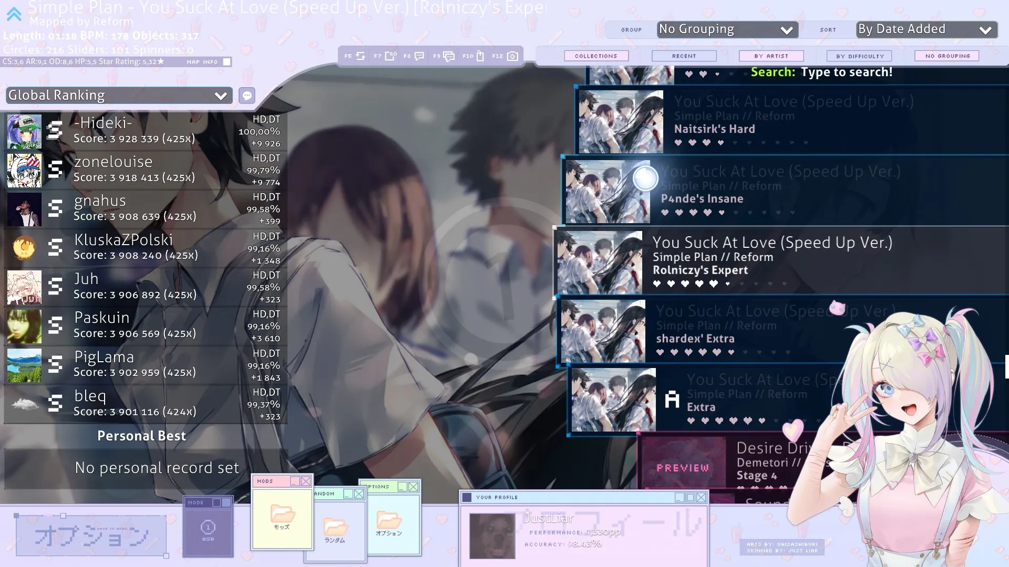
Task: Click the S rank icon next to Juh
Action: coord(55,286)
